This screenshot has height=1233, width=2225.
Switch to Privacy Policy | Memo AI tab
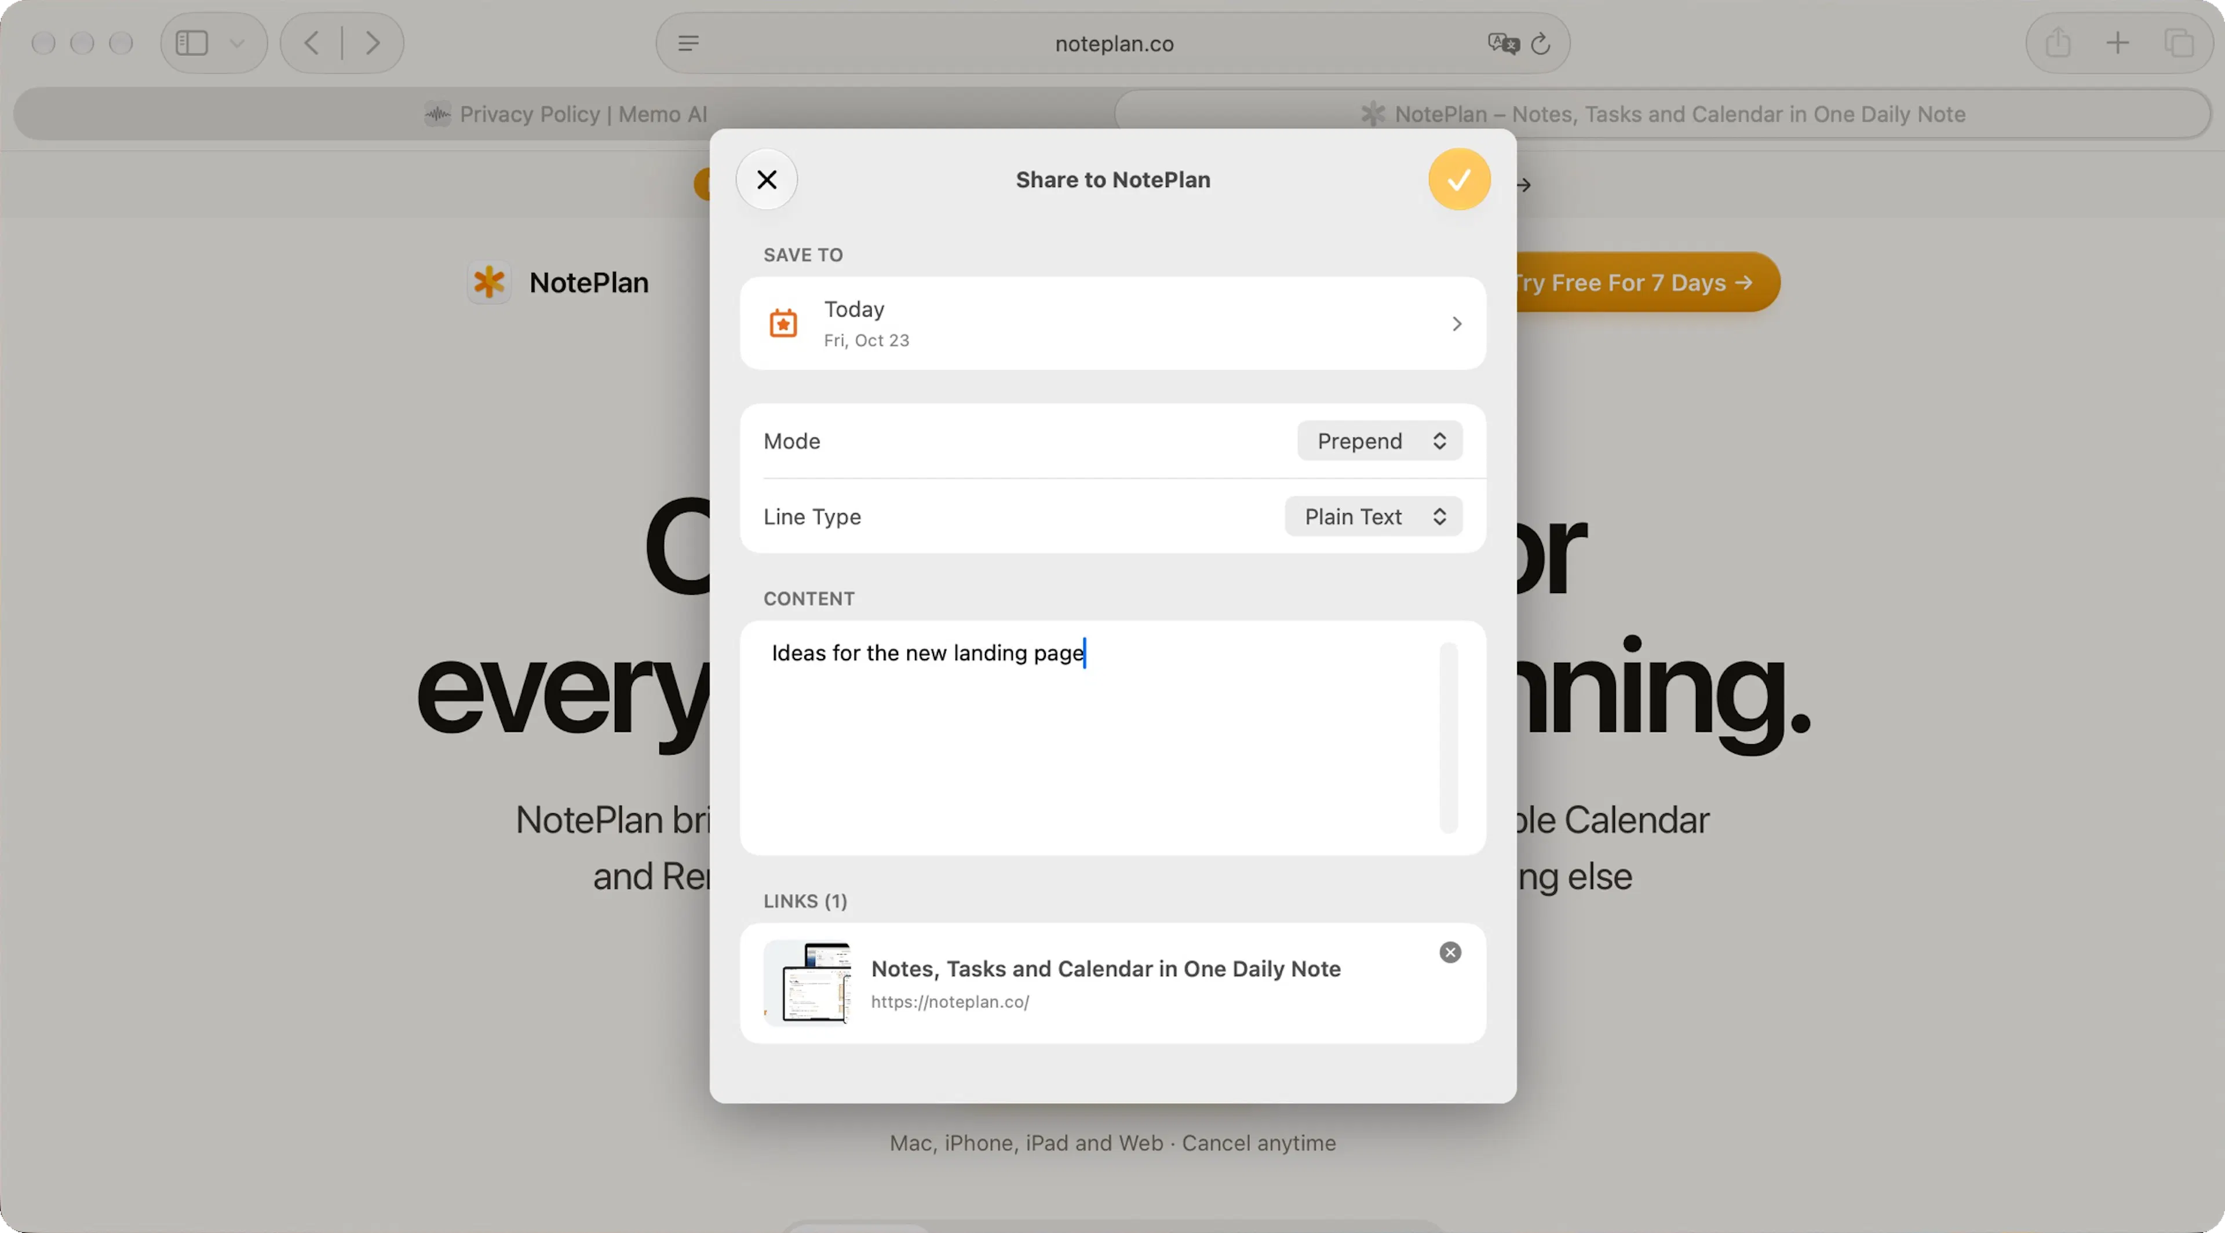(565, 114)
